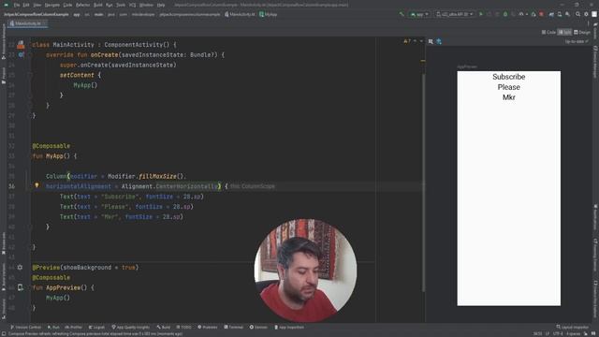Open the Resource Manager from left sidebar
Image resolution: width=599 pixels, height=337 pixels.
[4, 41]
